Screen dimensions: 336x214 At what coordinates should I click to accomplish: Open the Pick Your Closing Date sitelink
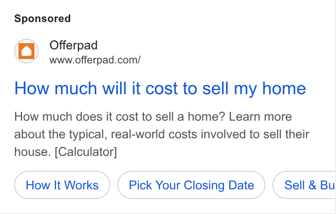pyautogui.click(x=191, y=185)
